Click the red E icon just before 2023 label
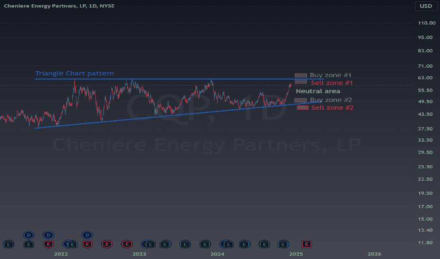 point(127,244)
